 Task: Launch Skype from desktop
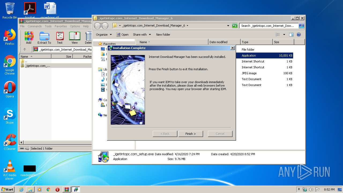(10, 116)
